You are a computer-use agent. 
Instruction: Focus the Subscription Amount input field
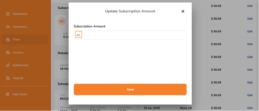[130, 35]
